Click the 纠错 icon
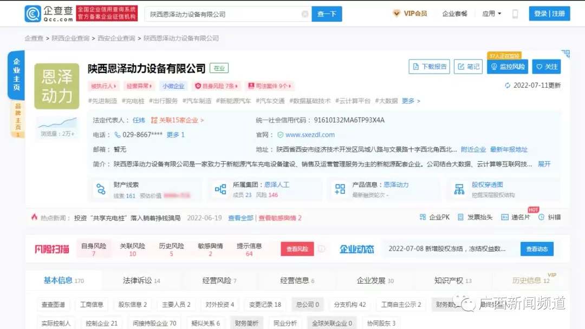Screen dimensions: 585x329 pyautogui.click(x=541, y=217)
